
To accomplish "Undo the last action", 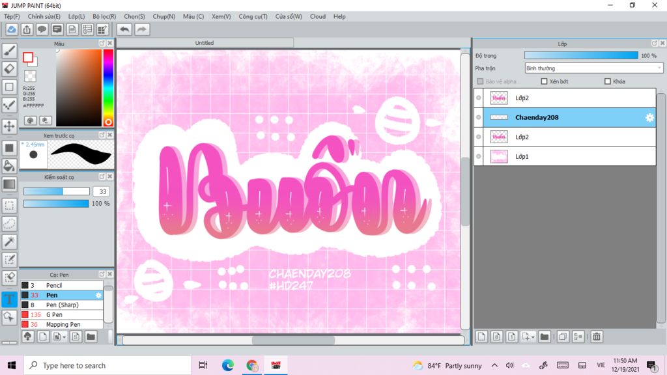I will click(x=124, y=29).
